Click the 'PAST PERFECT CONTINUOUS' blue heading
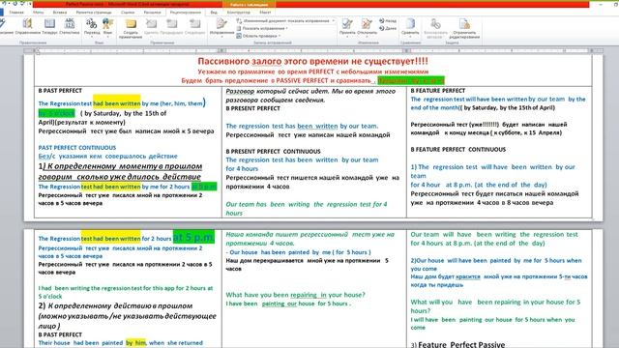619x348 pixels. pos(77,148)
